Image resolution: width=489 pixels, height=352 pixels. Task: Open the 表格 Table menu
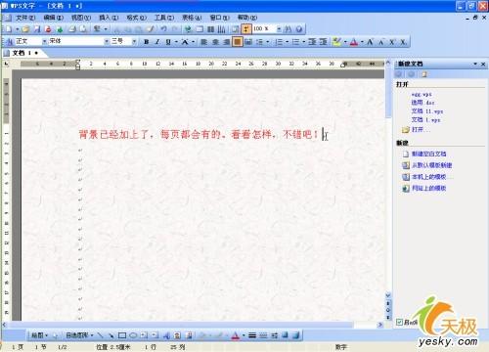pos(192,18)
